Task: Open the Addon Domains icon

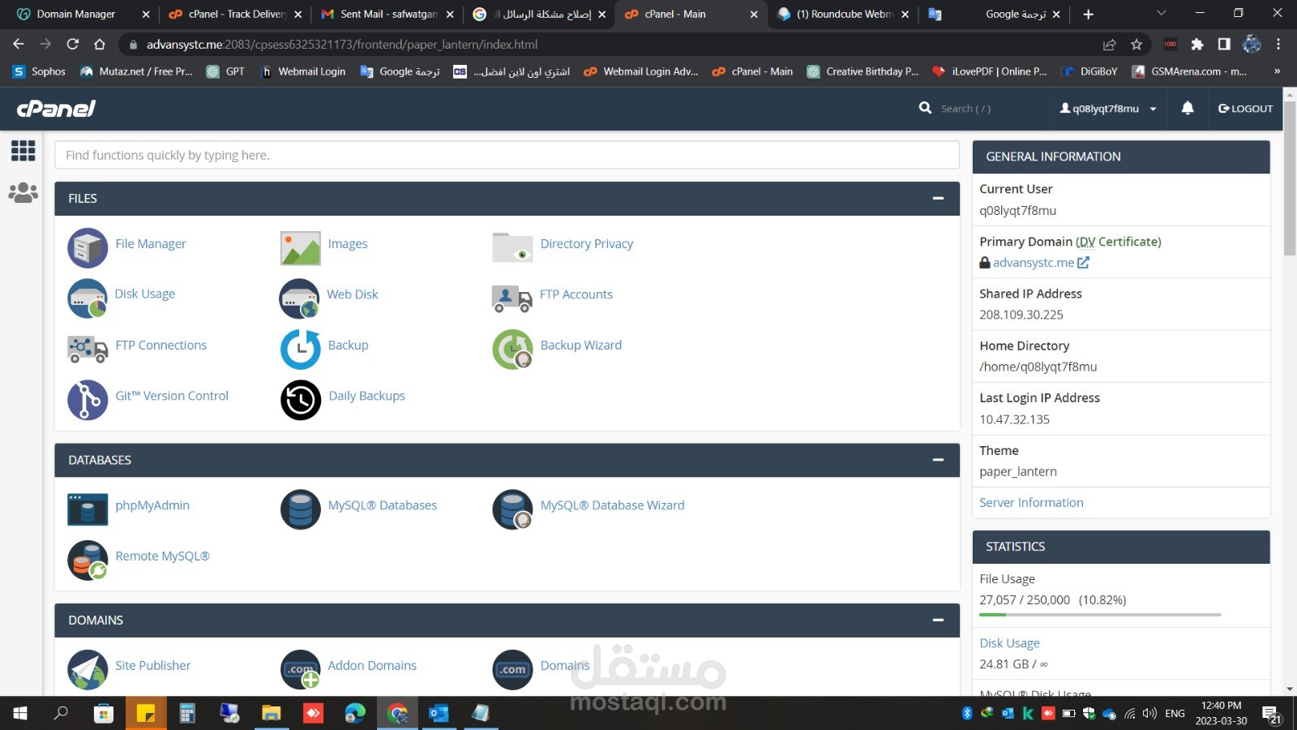Action: (x=300, y=669)
